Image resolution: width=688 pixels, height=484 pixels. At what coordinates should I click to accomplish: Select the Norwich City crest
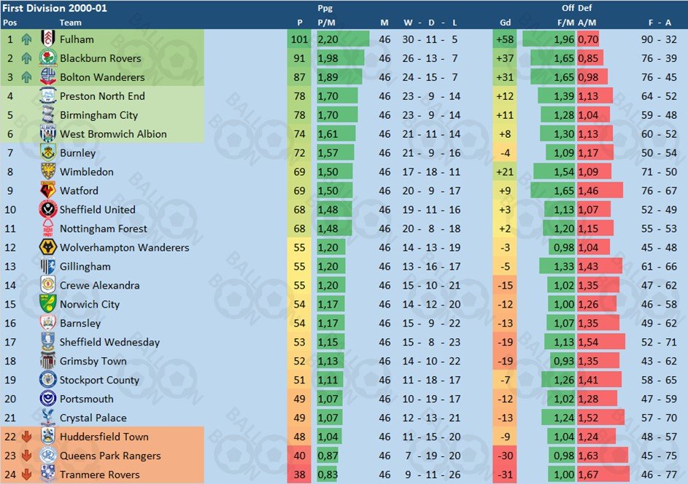point(48,304)
